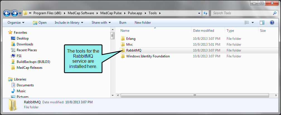Click the search magnifier icon

(x=275, y=13)
